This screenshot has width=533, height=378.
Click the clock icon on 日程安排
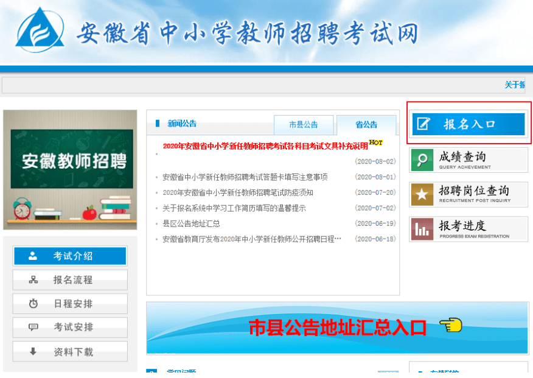33,303
